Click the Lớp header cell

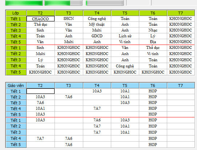coord(16,13)
